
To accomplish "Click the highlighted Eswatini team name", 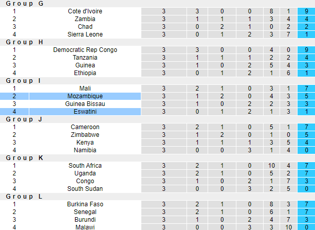I will coord(85,112).
